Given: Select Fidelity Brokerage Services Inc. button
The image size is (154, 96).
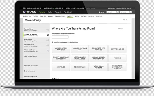Looking at the screenshot, I should coord(61,58).
